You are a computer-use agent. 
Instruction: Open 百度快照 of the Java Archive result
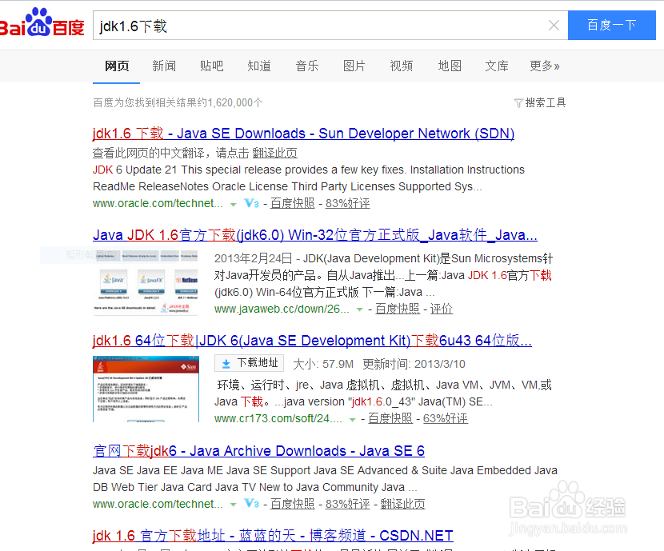point(292,504)
